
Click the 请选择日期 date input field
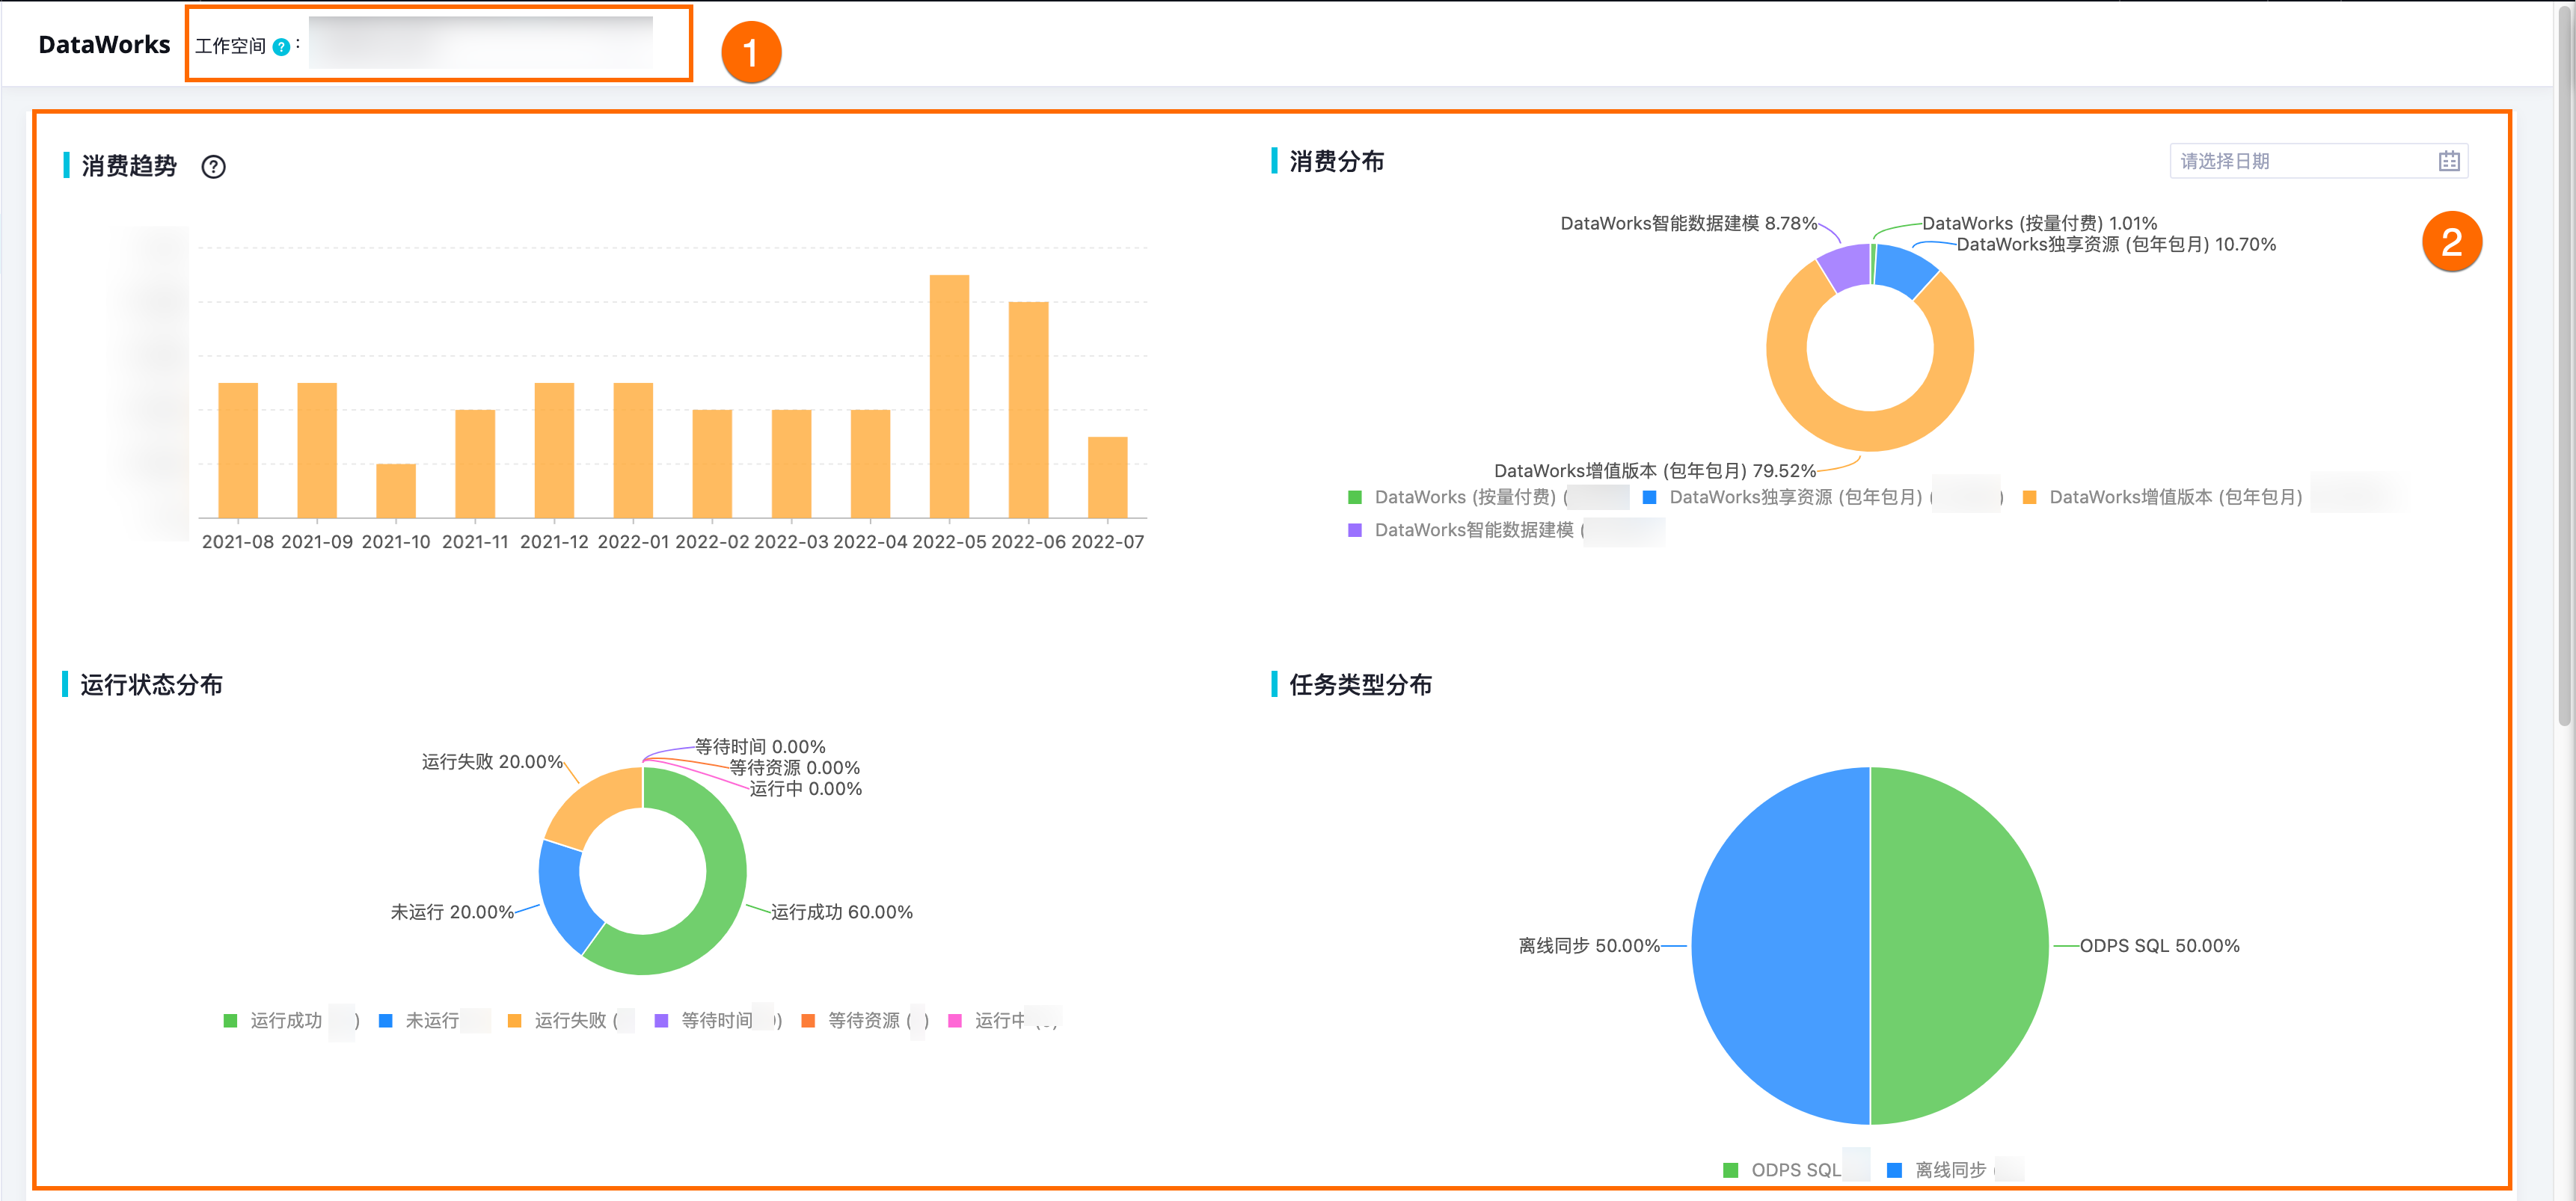2318,161
